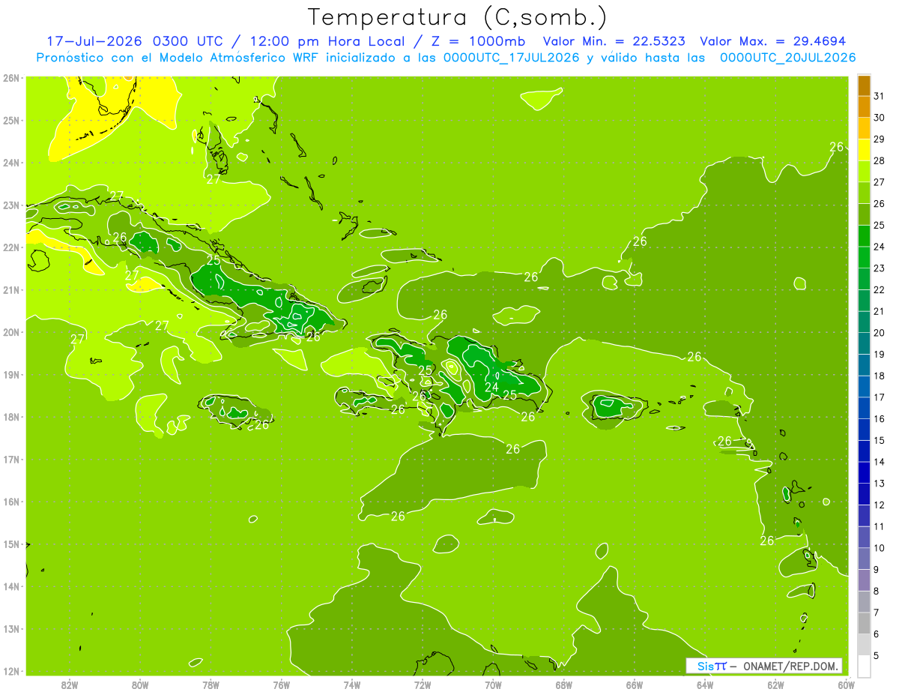The width and height of the screenshot is (899, 695).
Task: Click the legend color band between 30 and 31
Action: (864, 107)
